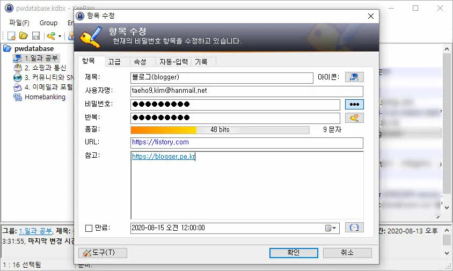Click '1 : 16 선택됨' status bar text
Image resolution: width=453 pixels, height=271 pixels.
tap(22, 265)
